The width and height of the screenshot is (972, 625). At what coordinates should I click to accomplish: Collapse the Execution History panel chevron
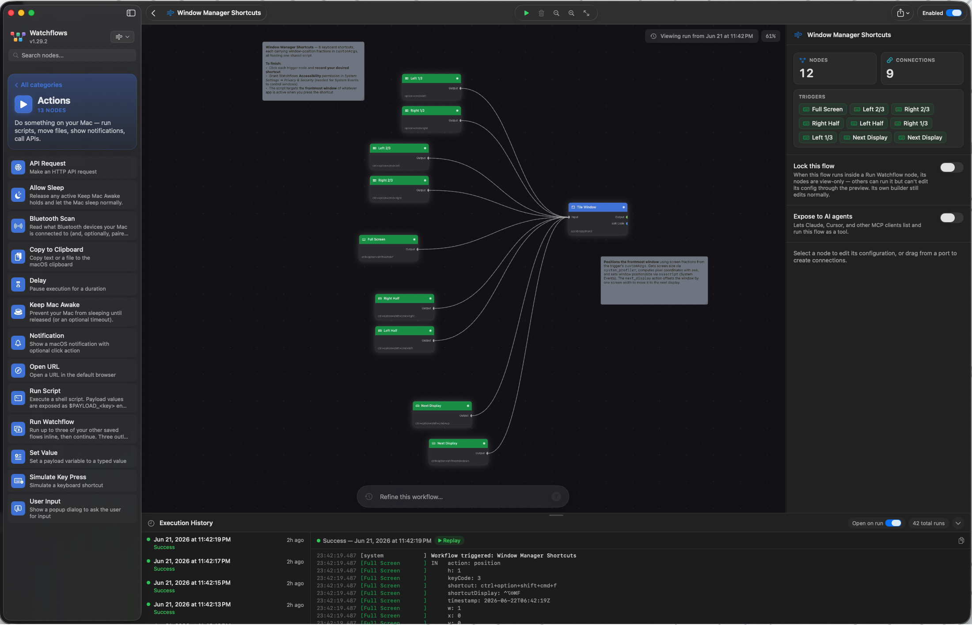click(958, 523)
